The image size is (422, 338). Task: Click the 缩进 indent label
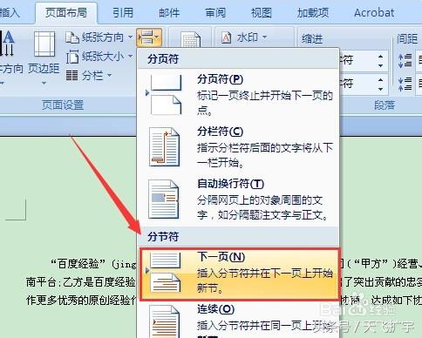312,38
